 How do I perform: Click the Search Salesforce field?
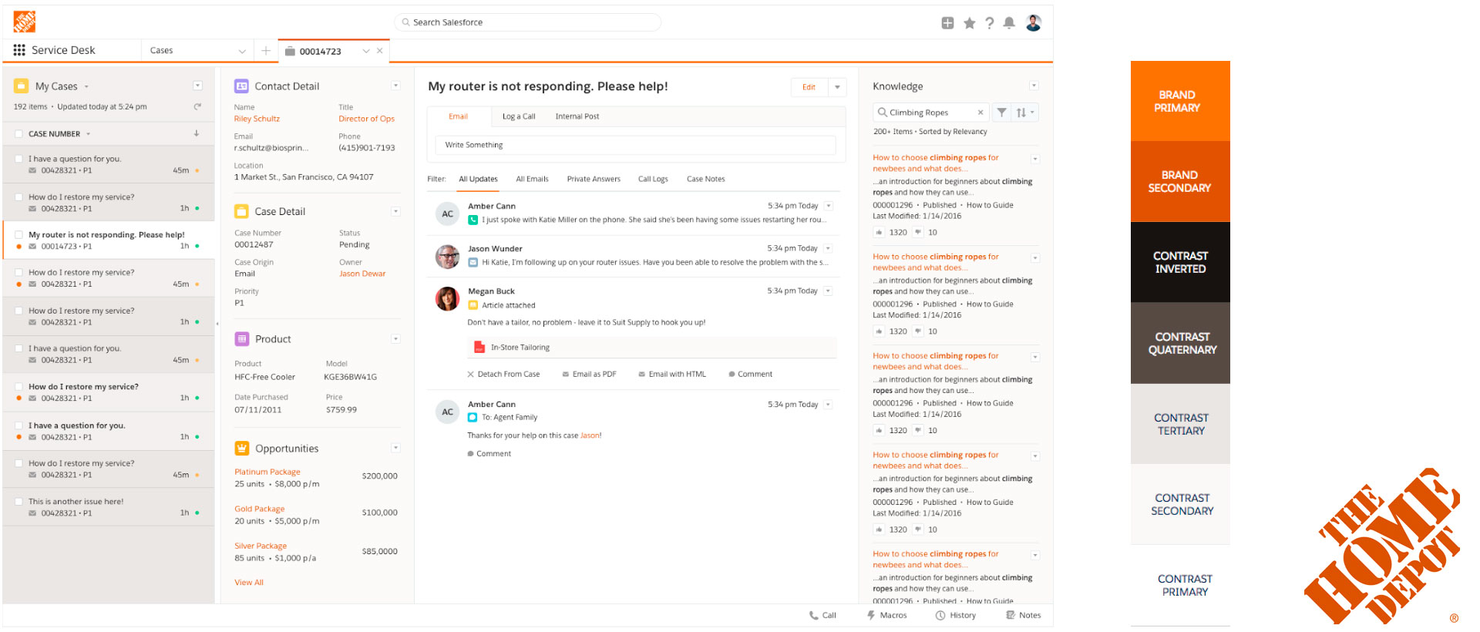(528, 22)
